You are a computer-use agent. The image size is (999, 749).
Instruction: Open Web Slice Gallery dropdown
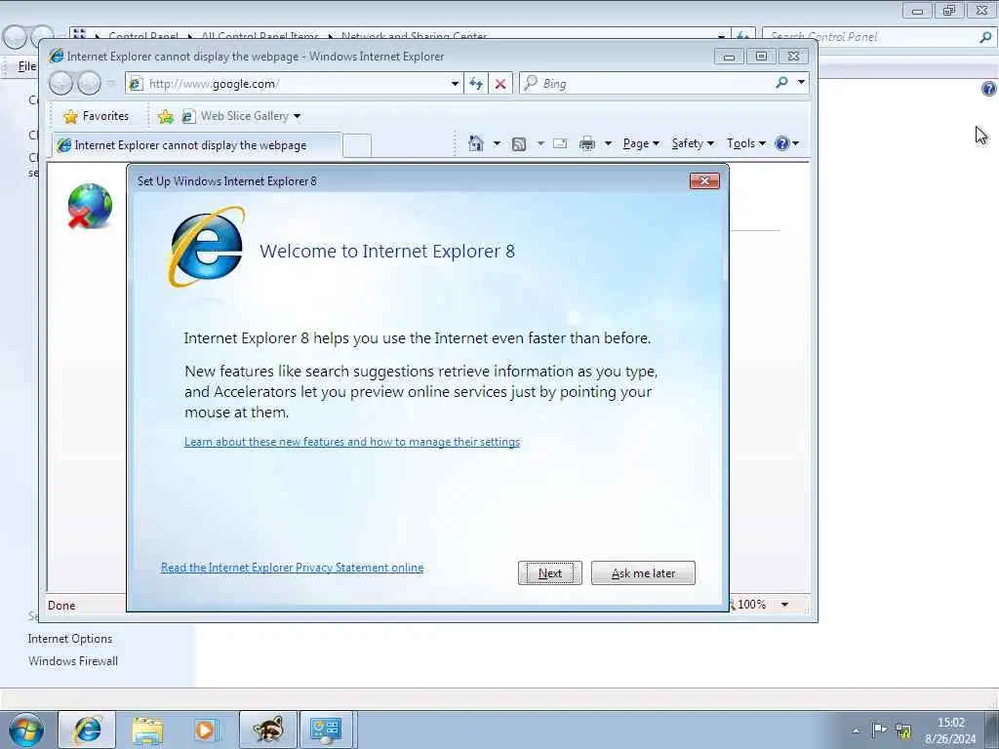pos(242,116)
